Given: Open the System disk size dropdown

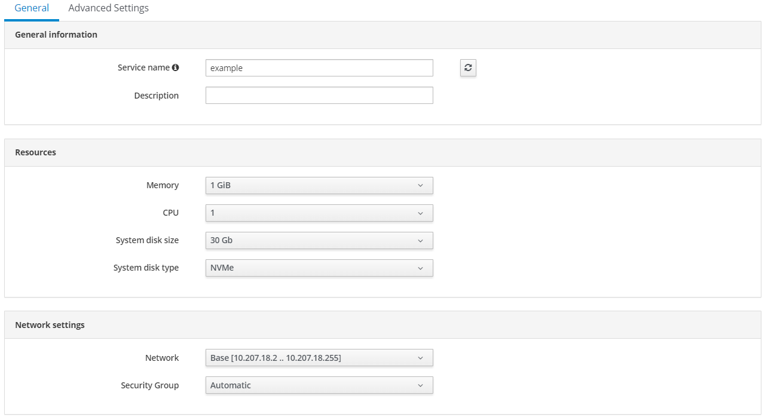Looking at the screenshot, I should (x=319, y=241).
